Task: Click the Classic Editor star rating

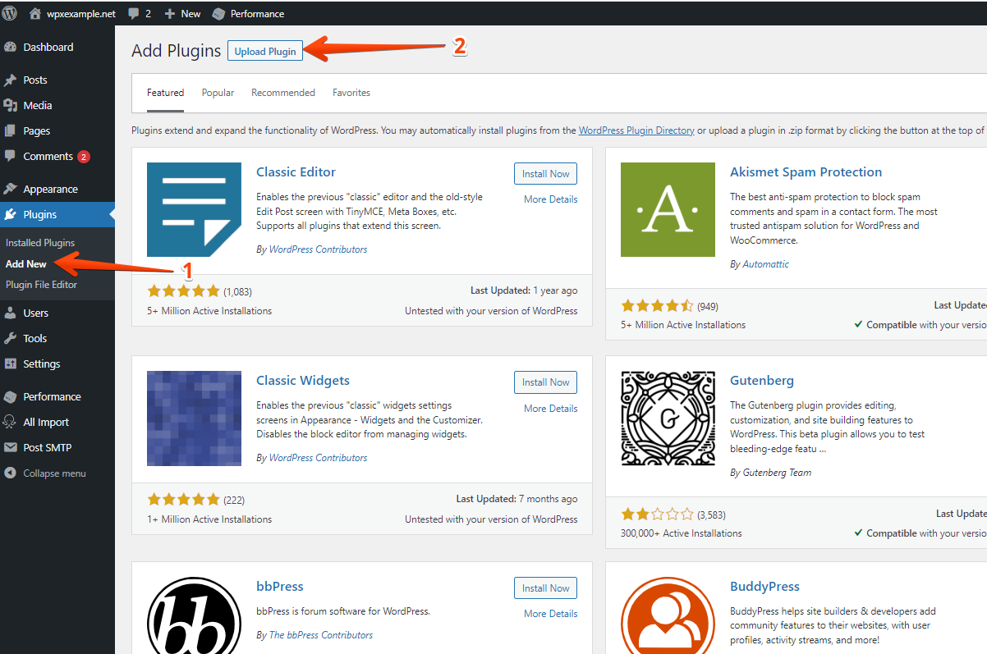Action: click(x=184, y=290)
